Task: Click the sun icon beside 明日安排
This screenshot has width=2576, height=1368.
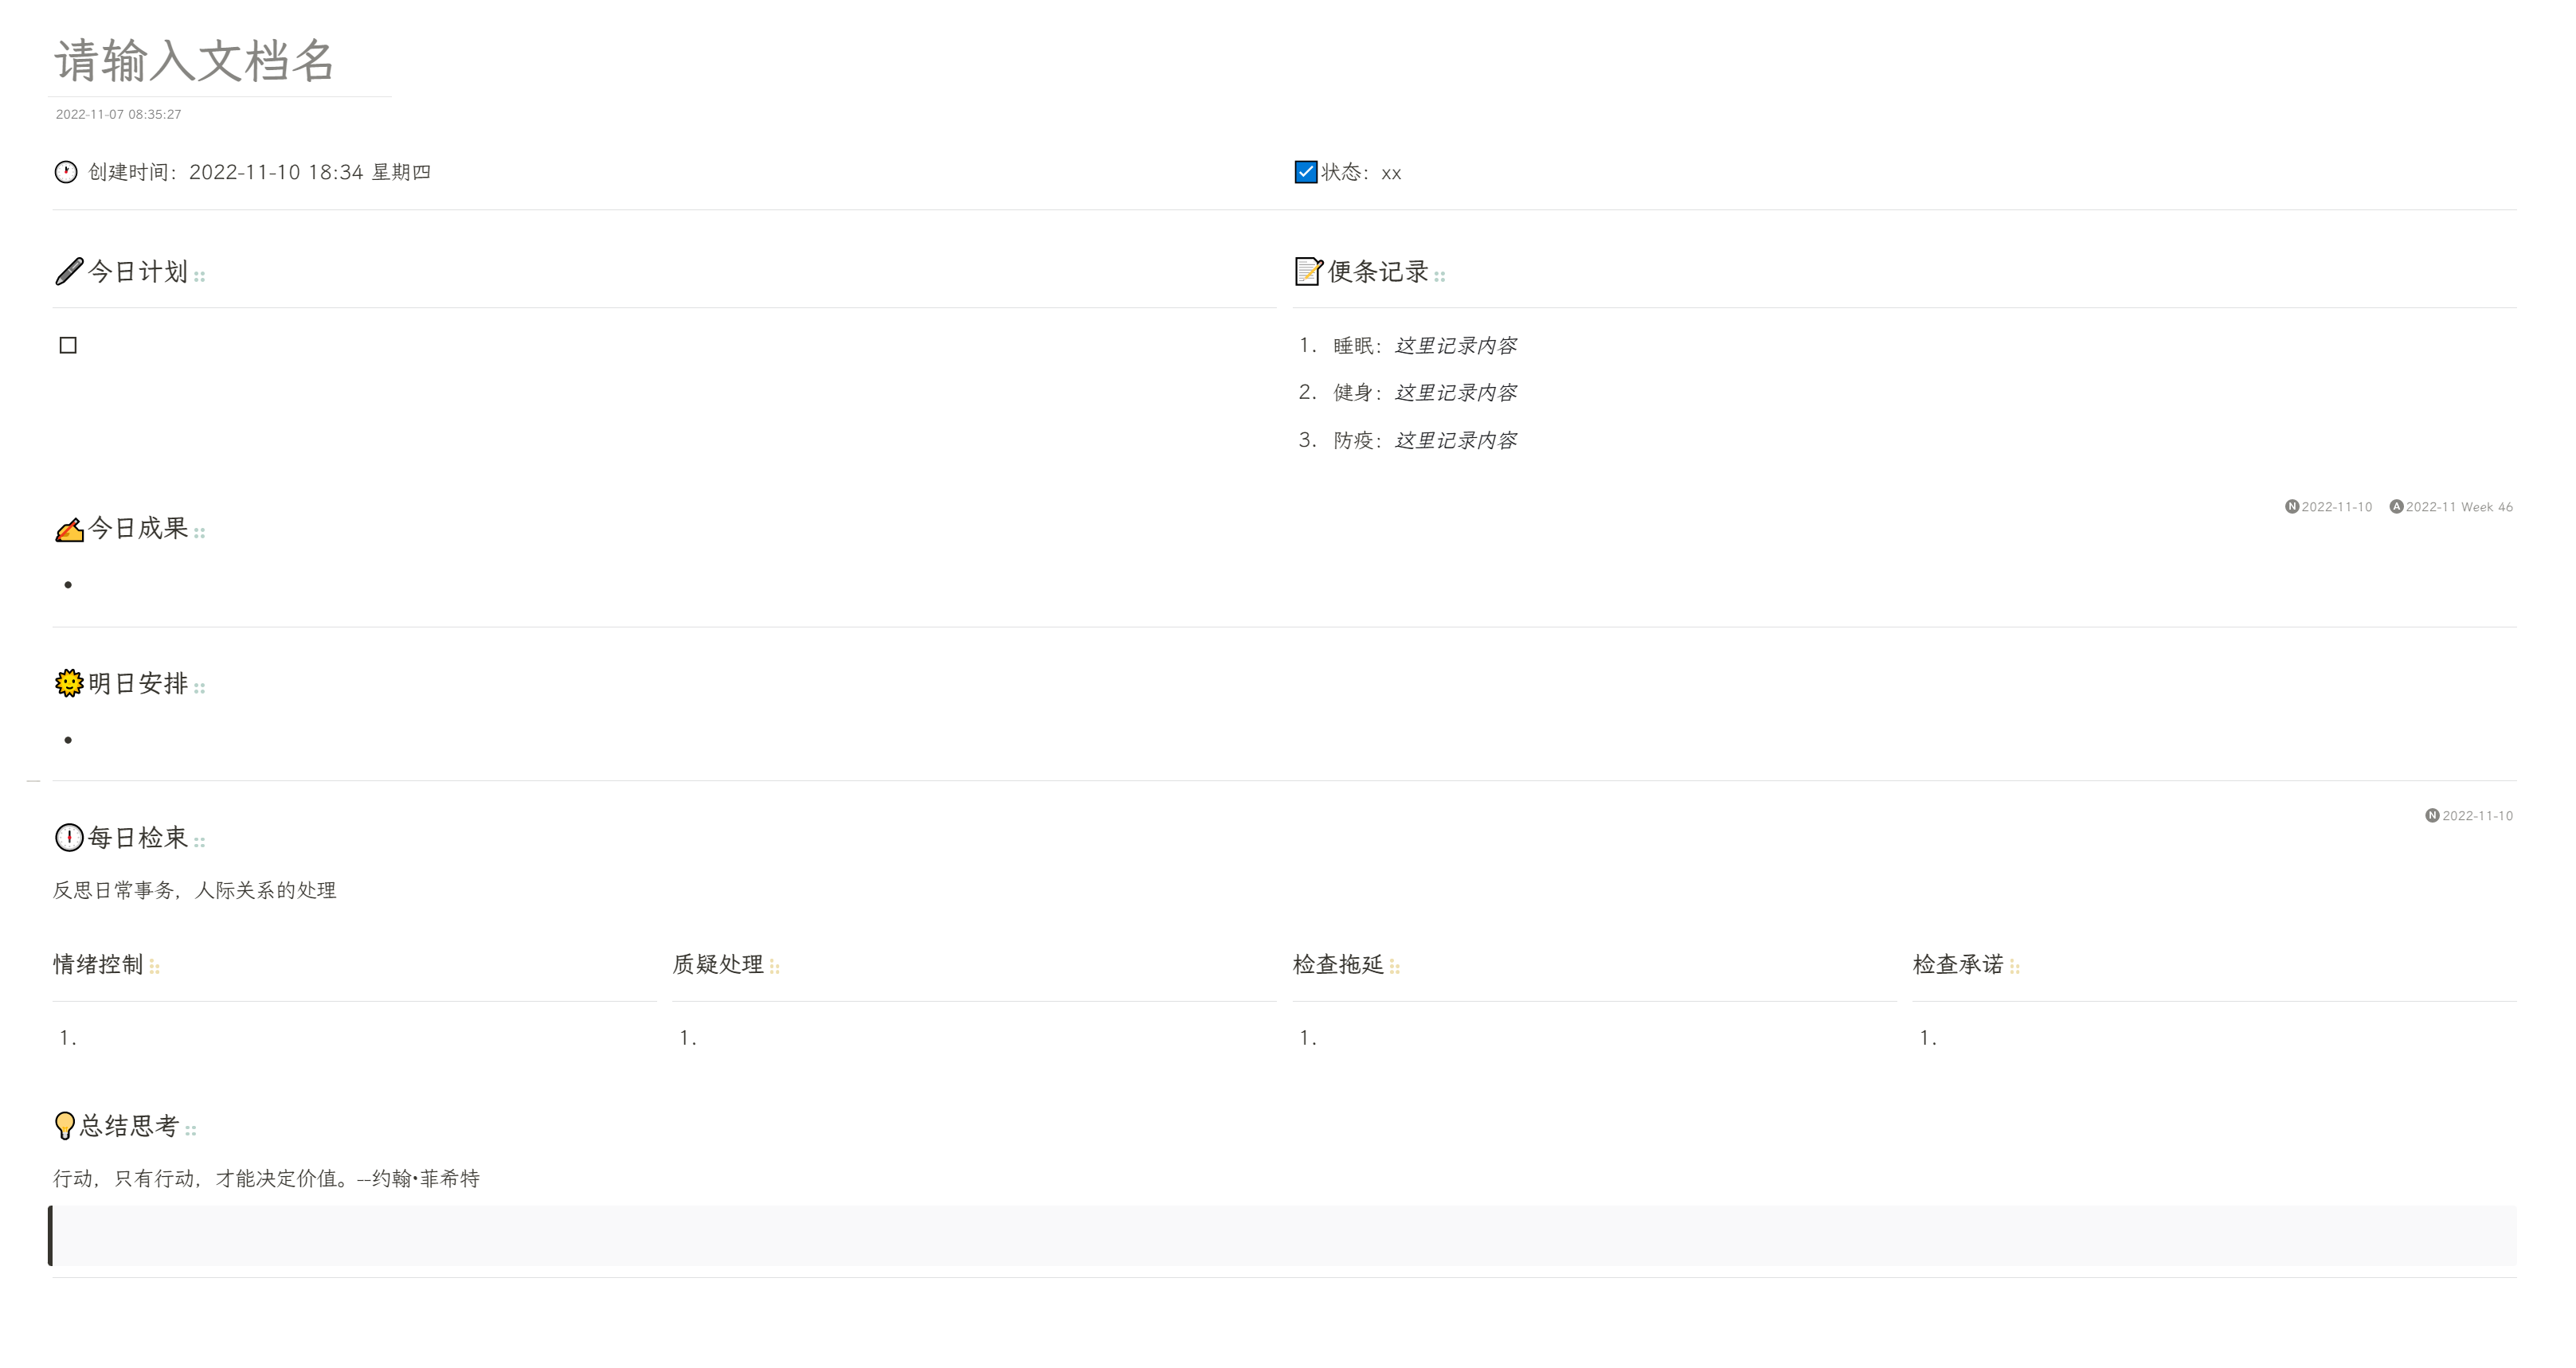Action: click(69, 684)
